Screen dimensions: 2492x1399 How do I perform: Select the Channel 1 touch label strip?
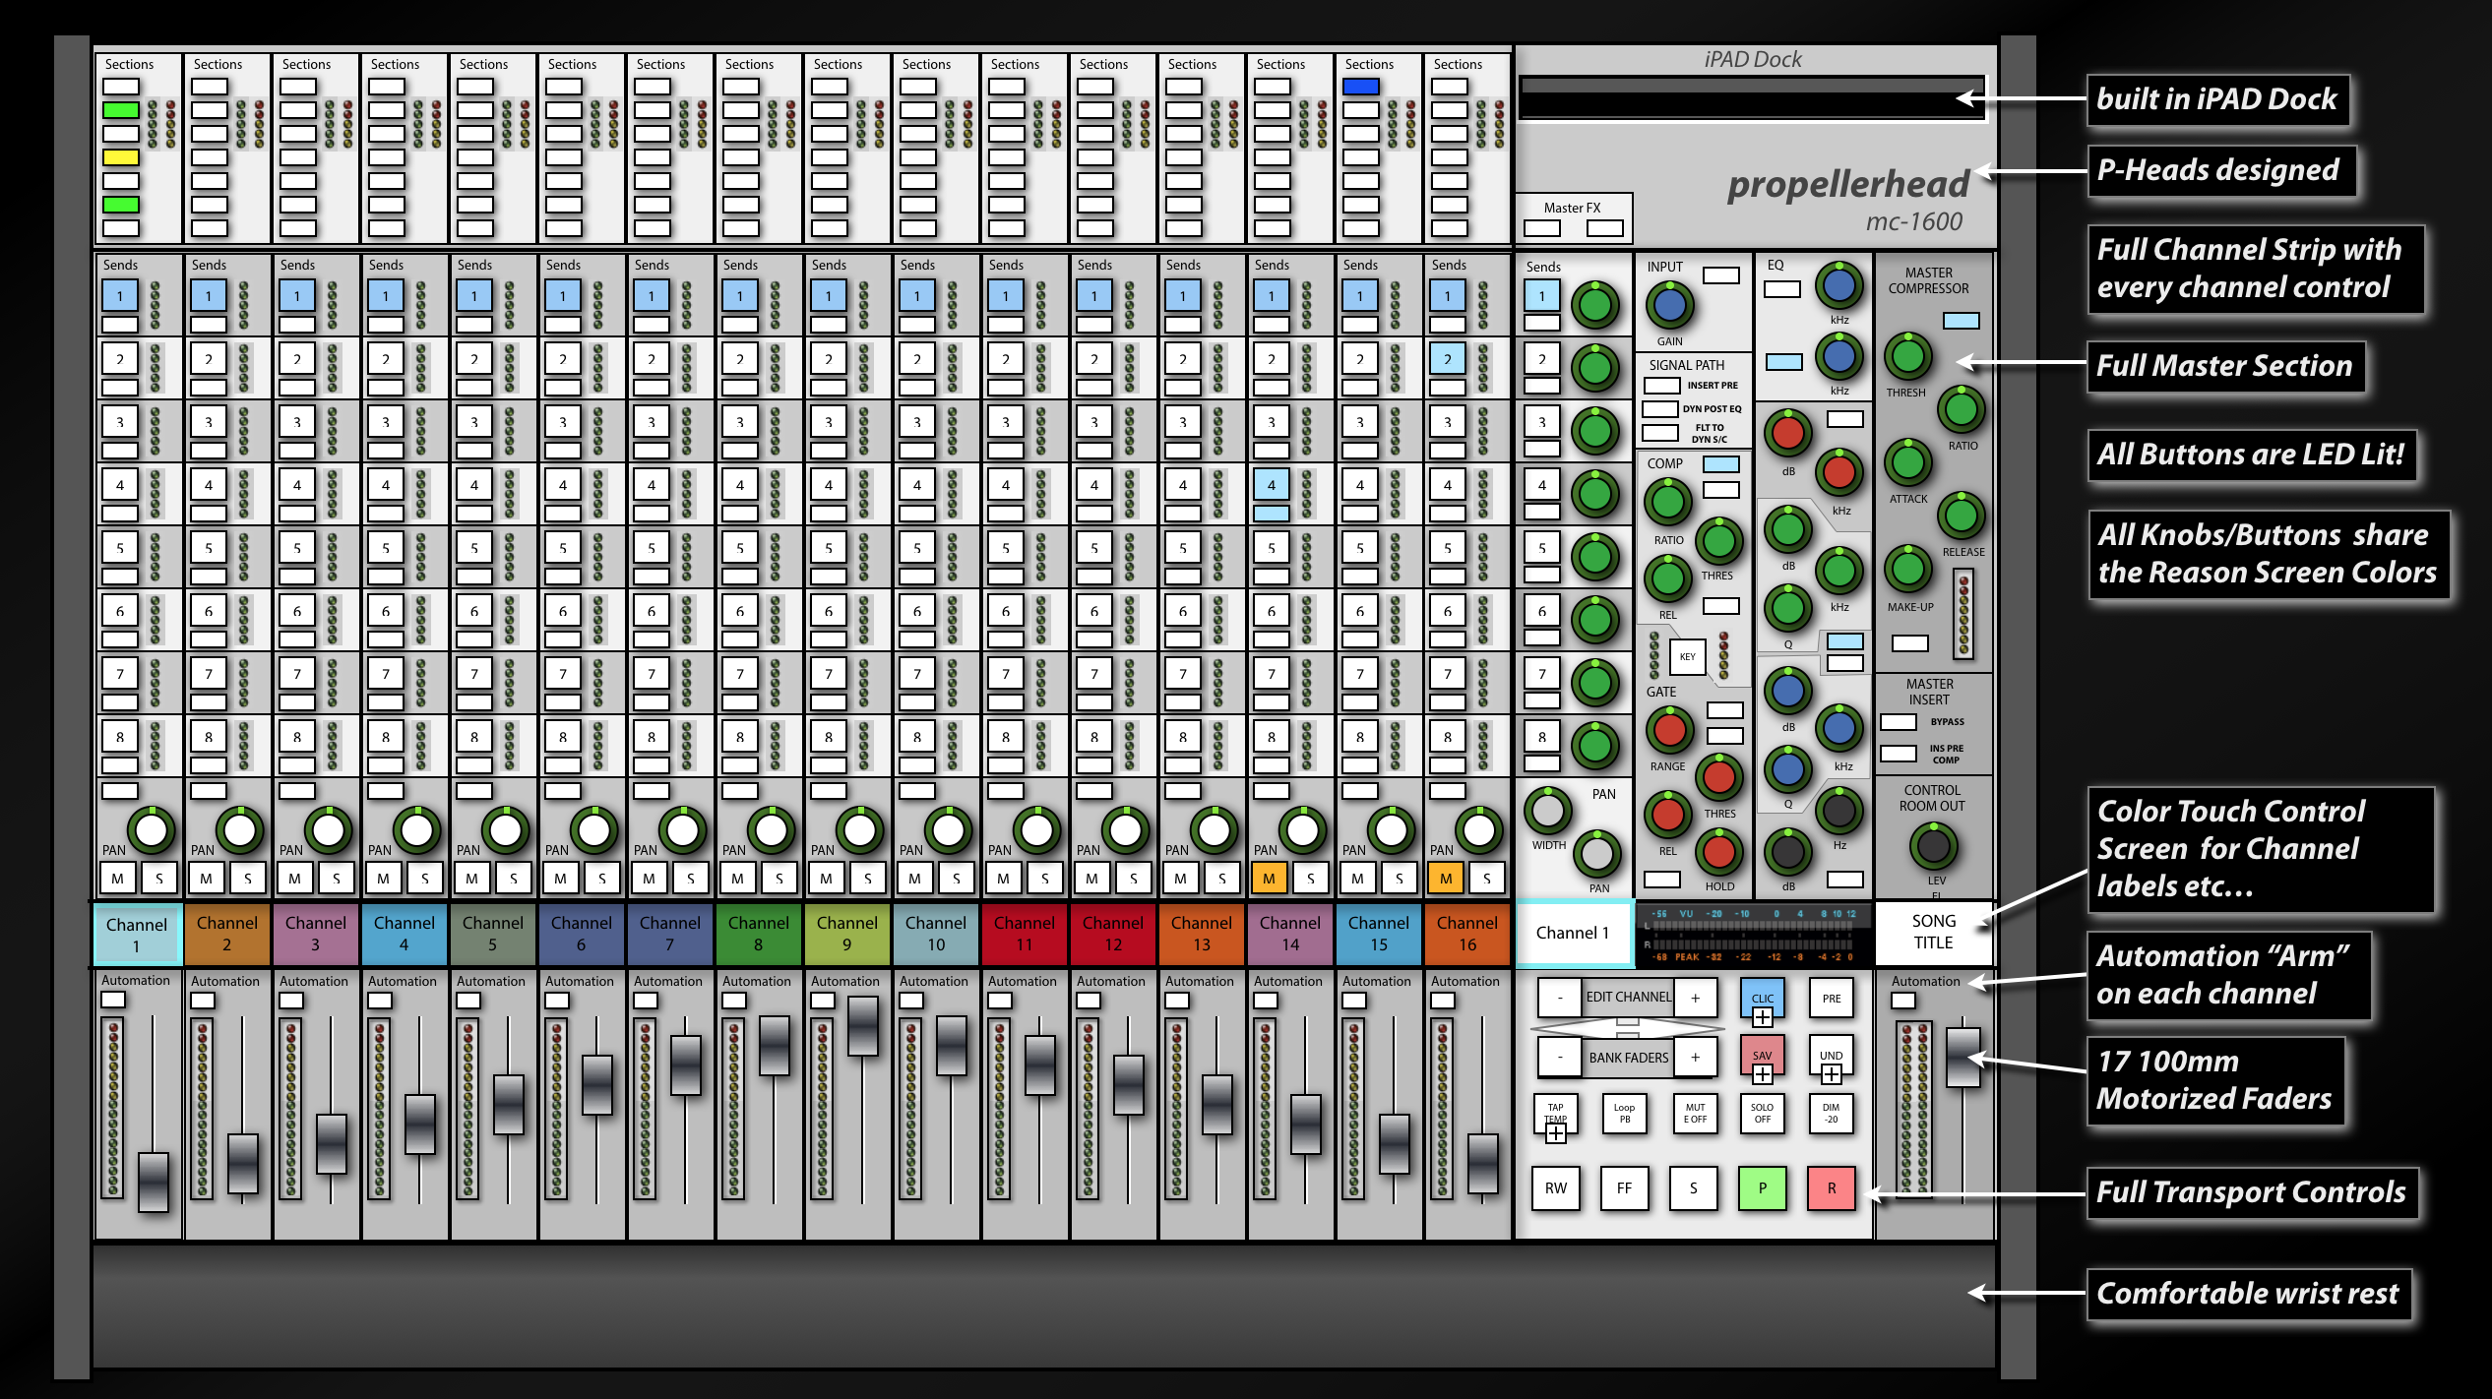pyautogui.click(x=137, y=934)
